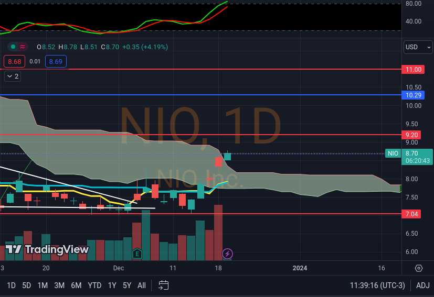Image resolution: width=434 pixels, height=297 pixels.
Task: Click the 7.04 red price line label
Action: (x=411, y=214)
